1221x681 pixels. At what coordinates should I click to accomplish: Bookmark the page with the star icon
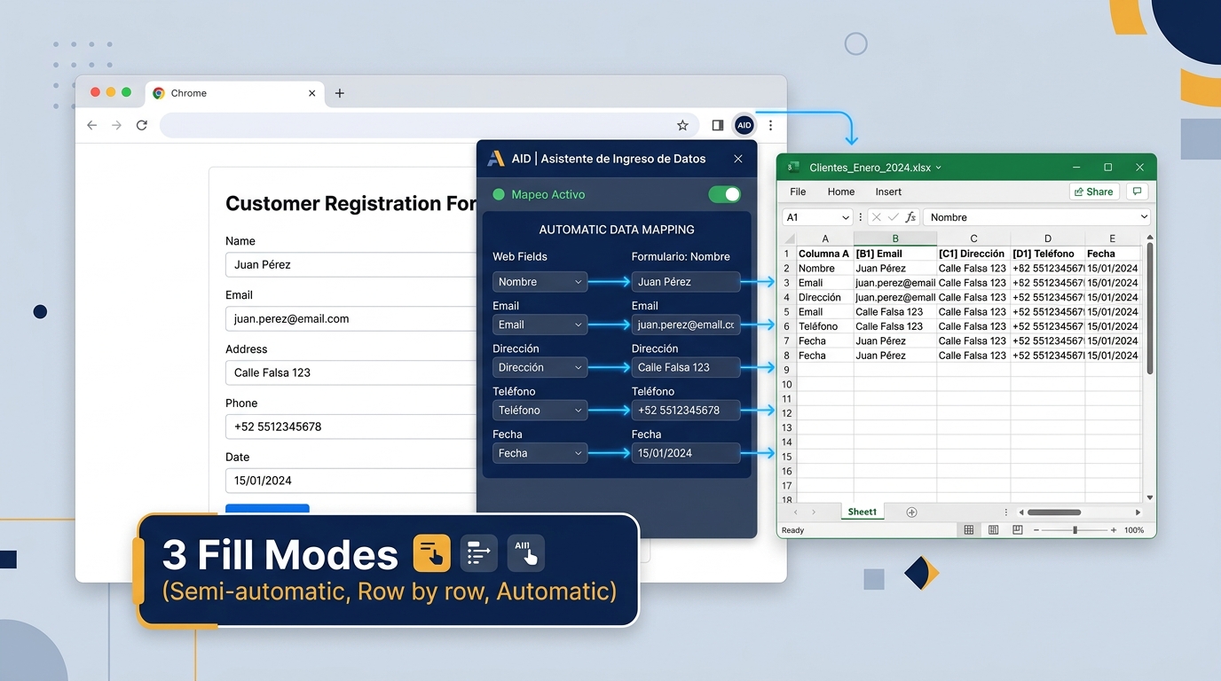click(x=682, y=126)
